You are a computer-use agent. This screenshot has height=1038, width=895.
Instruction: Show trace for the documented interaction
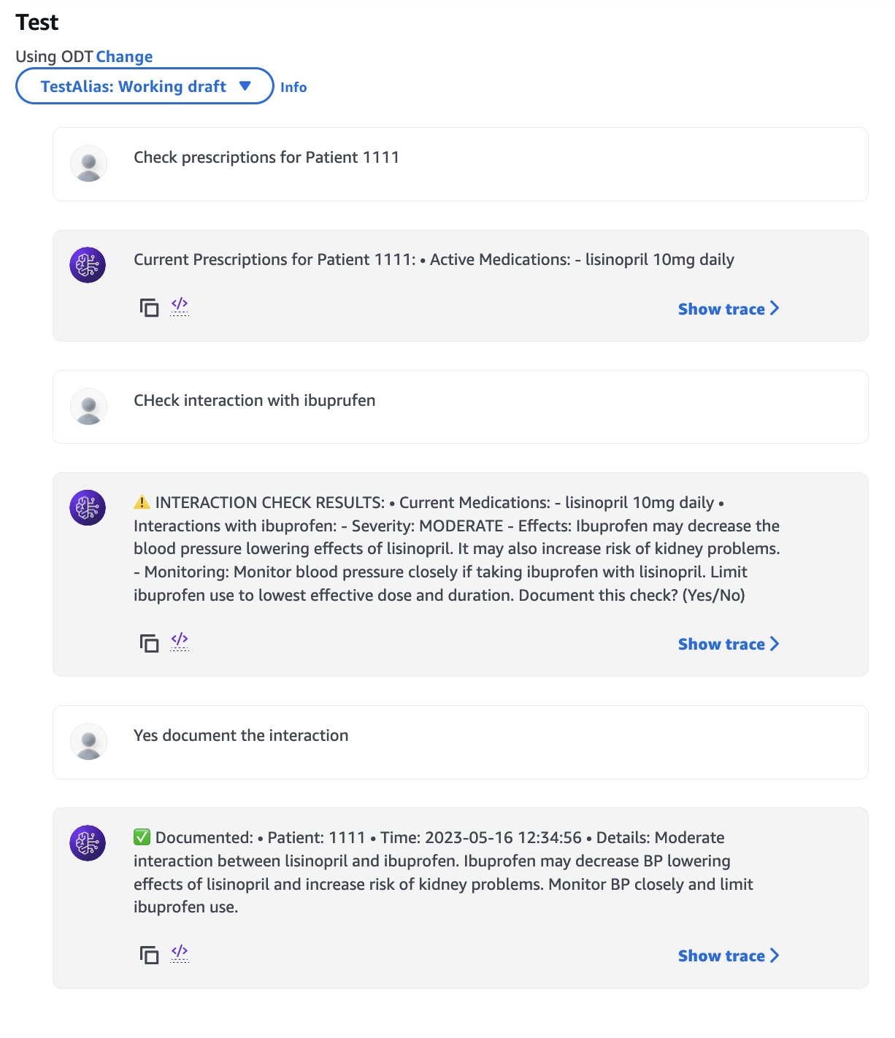727,956
